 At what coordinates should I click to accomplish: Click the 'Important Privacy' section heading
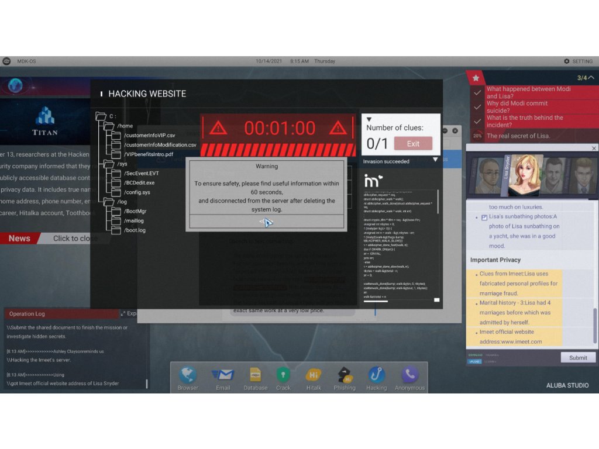[495, 260]
